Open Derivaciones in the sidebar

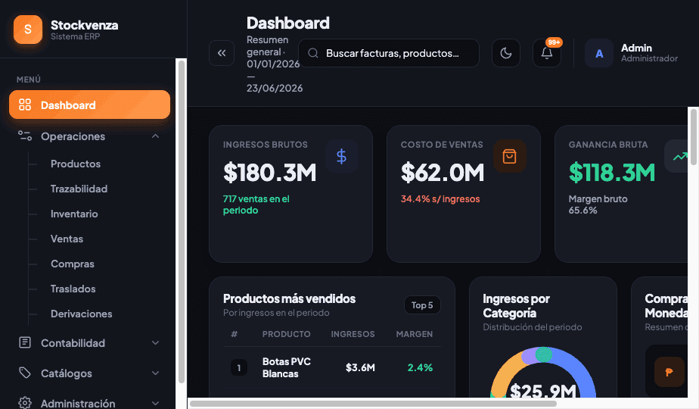[81, 314]
